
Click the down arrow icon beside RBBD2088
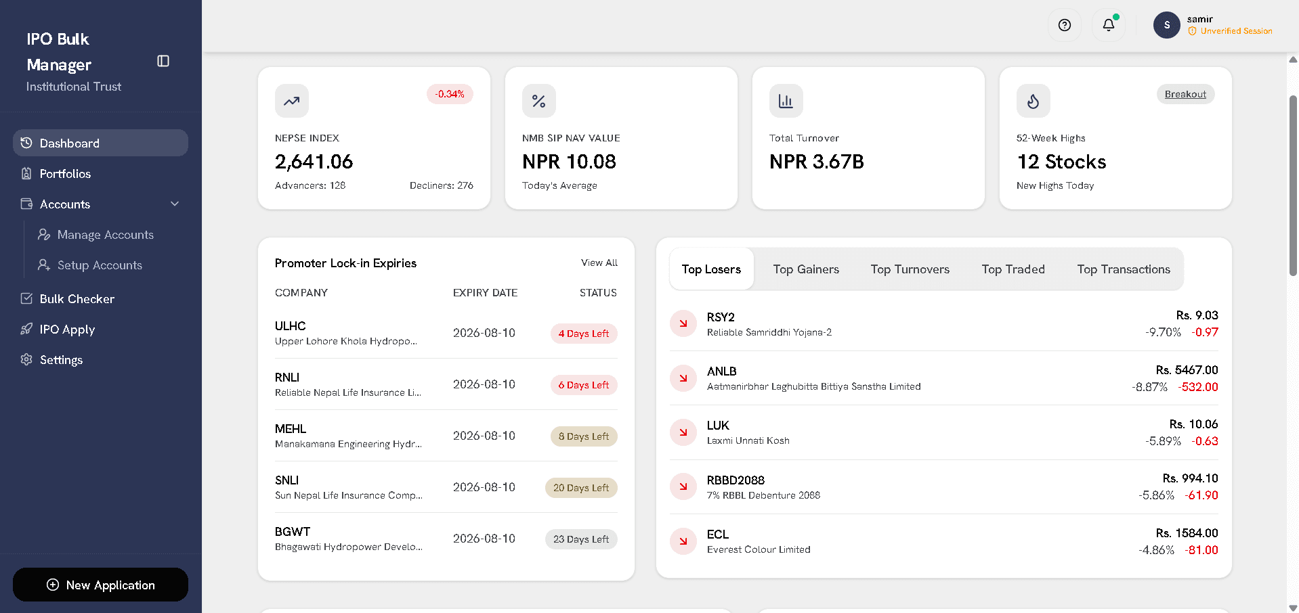point(683,486)
